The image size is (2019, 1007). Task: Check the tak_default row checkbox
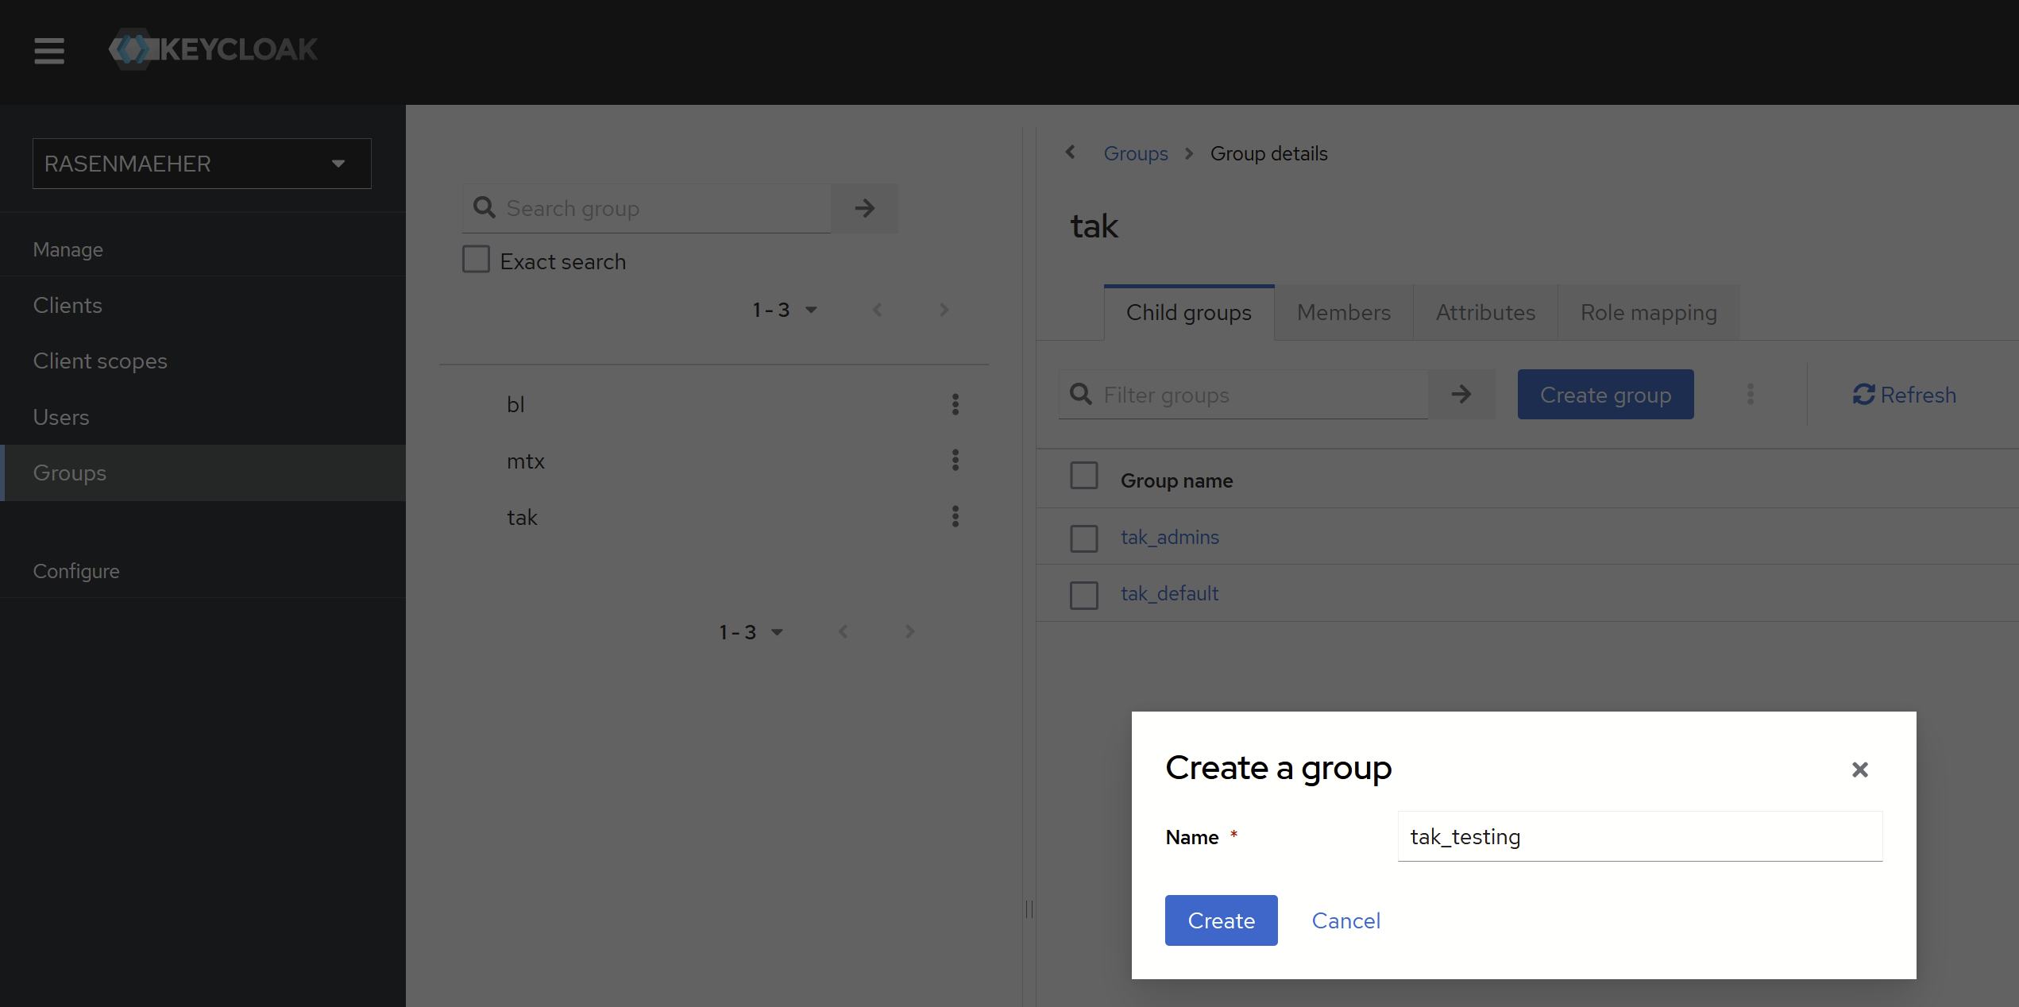[x=1083, y=594]
